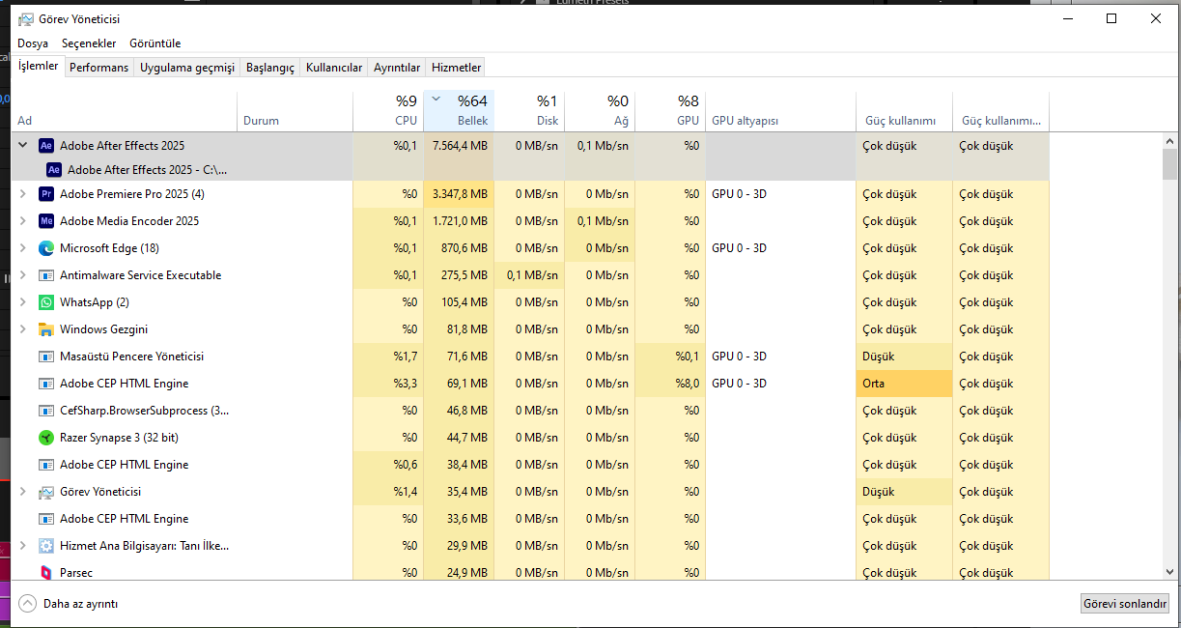
Task: Sort by the Ad column header
Action: click(x=125, y=111)
